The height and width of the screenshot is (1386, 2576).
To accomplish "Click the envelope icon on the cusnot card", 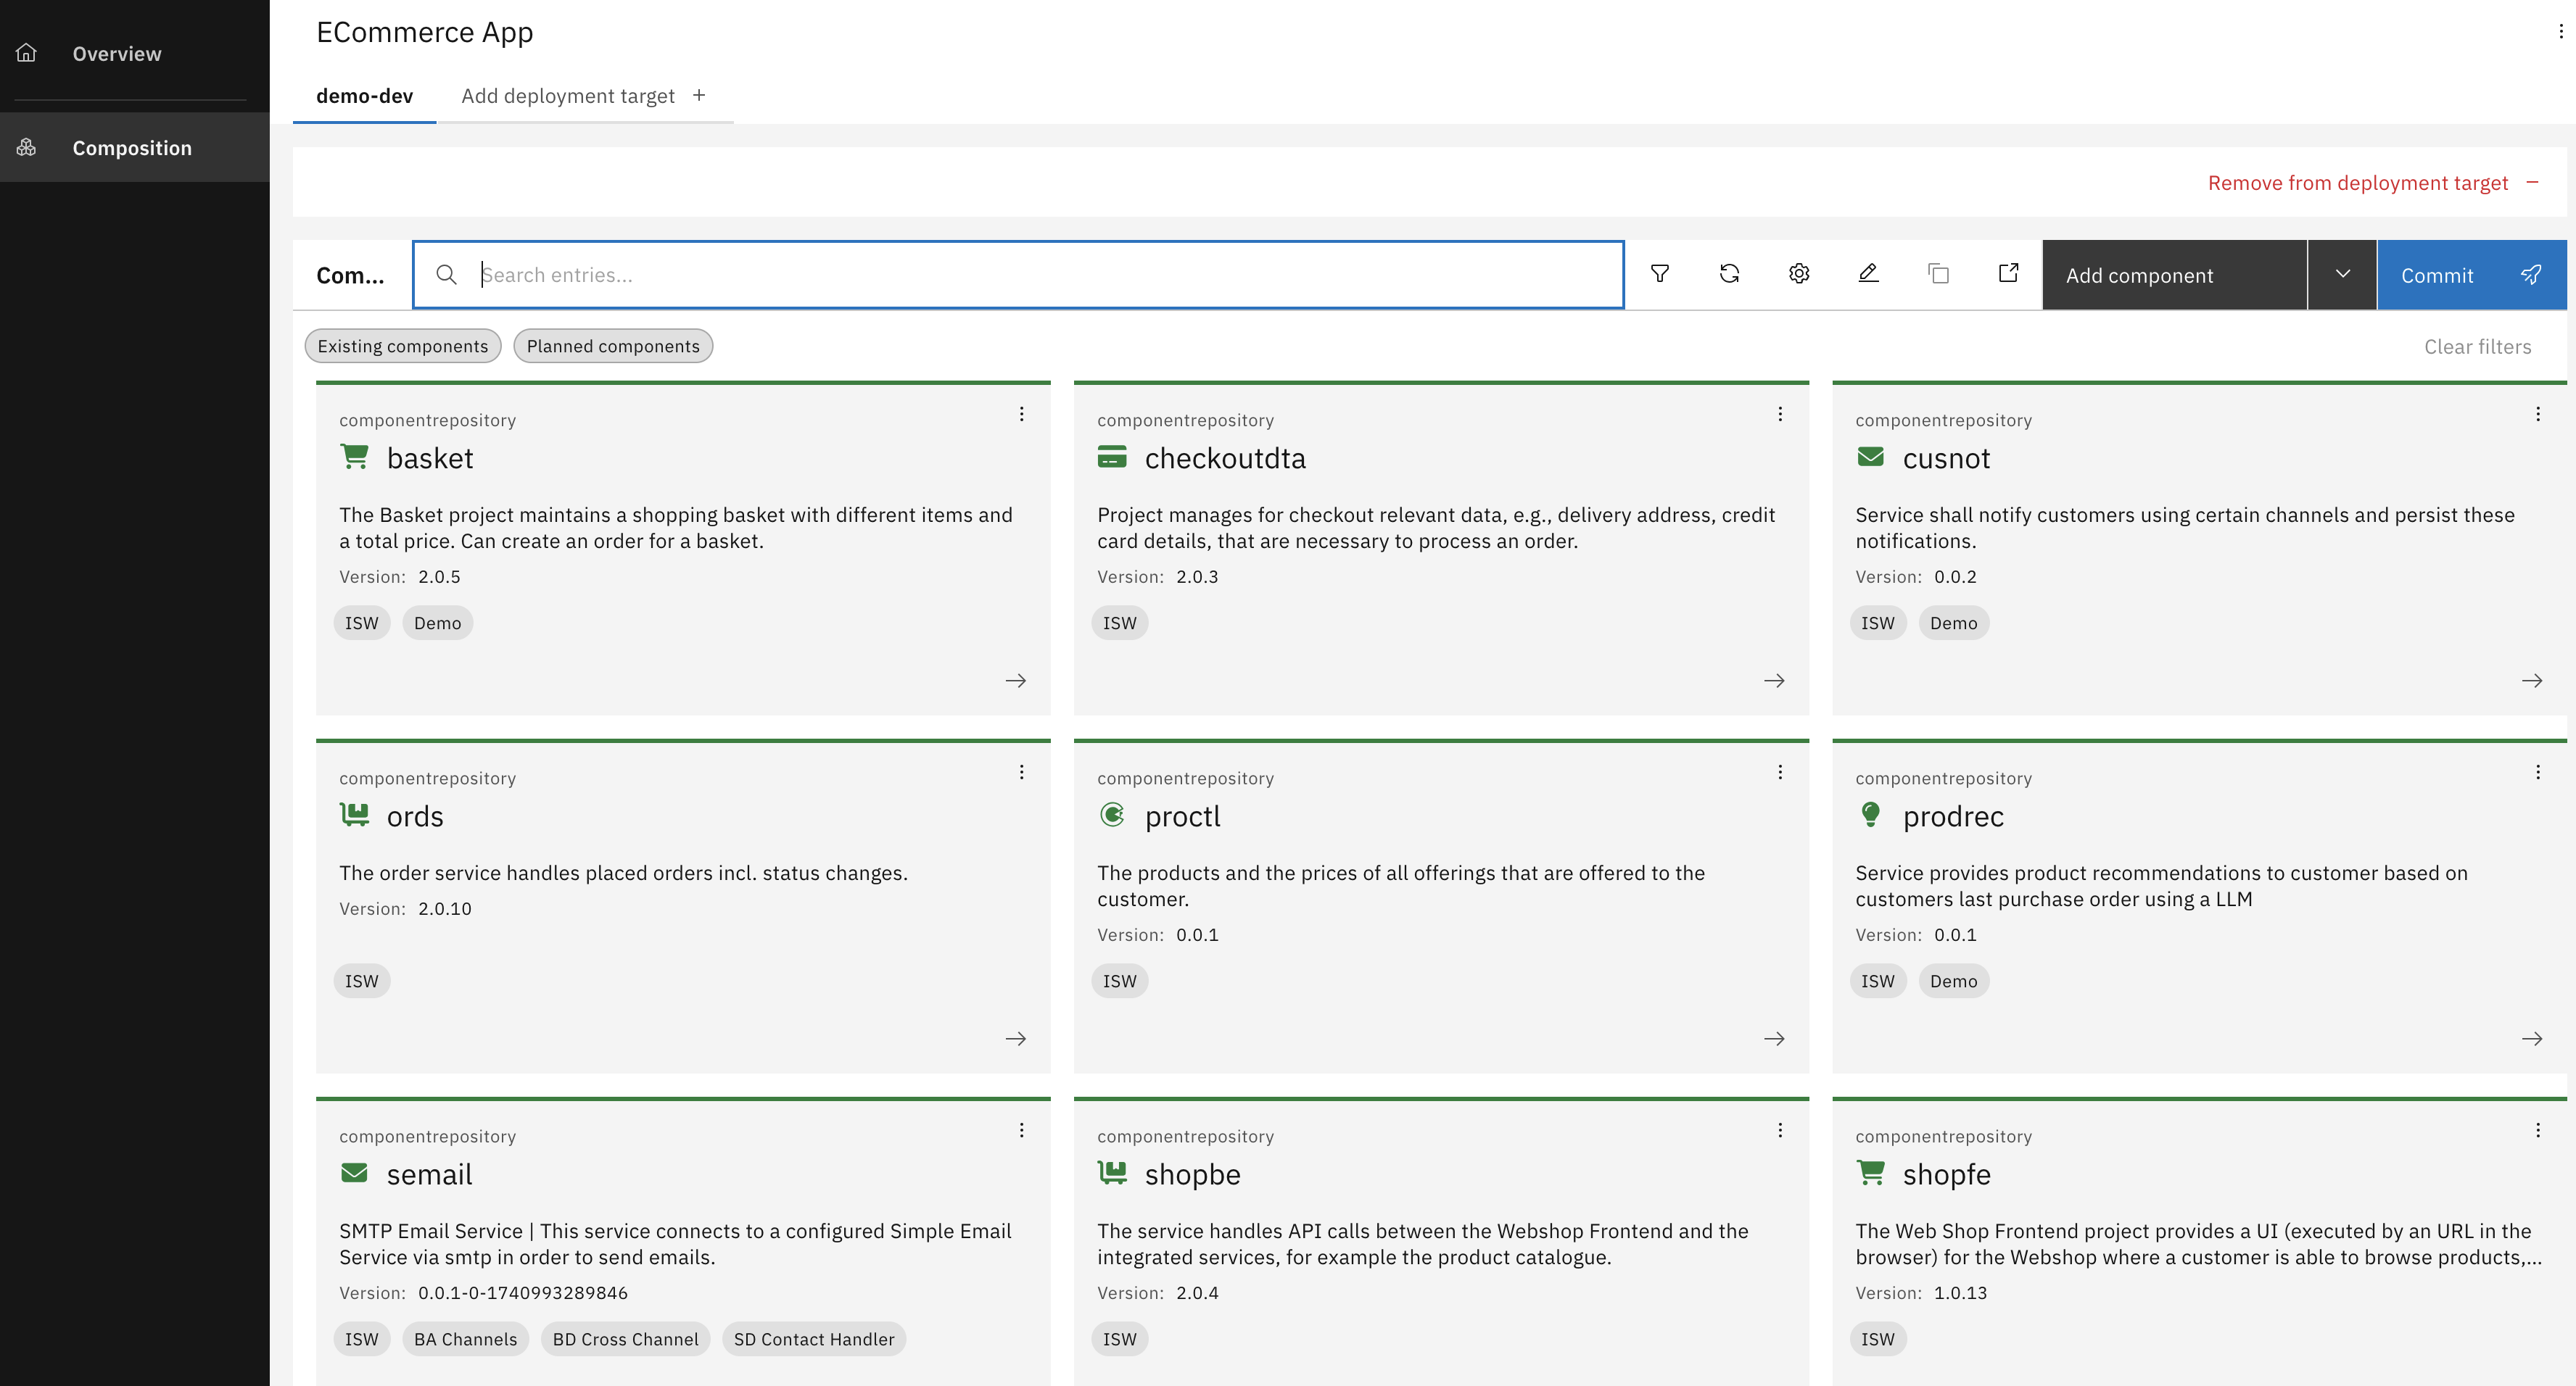I will coord(1871,456).
